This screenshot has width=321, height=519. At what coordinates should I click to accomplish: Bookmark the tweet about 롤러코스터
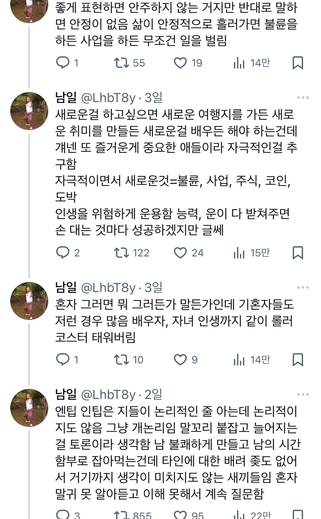coord(298,360)
